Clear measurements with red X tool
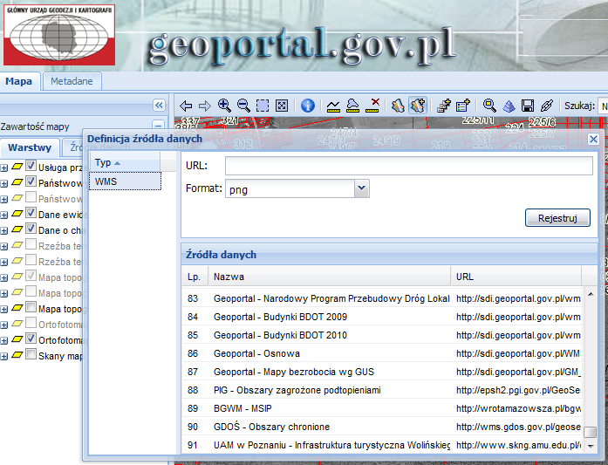 [372, 106]
